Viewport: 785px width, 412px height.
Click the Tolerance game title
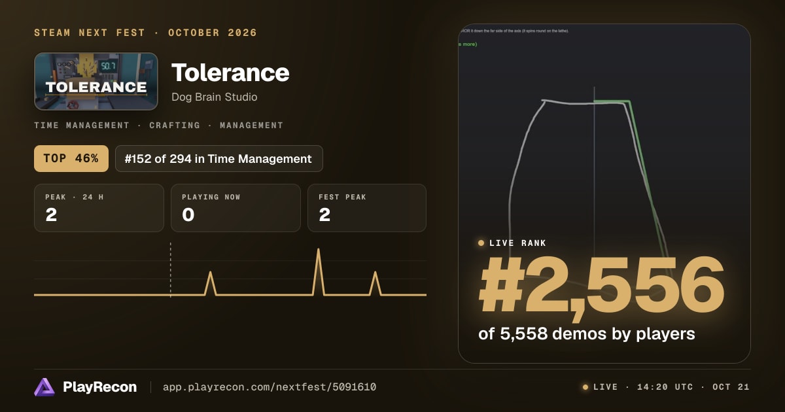[x=230, y=73]
